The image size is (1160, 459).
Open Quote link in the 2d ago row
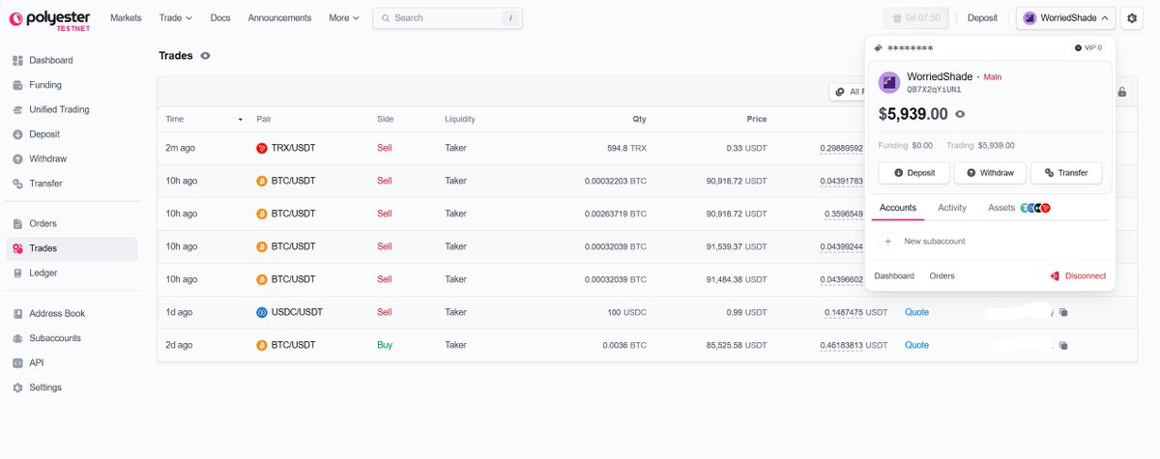(916, 345)
